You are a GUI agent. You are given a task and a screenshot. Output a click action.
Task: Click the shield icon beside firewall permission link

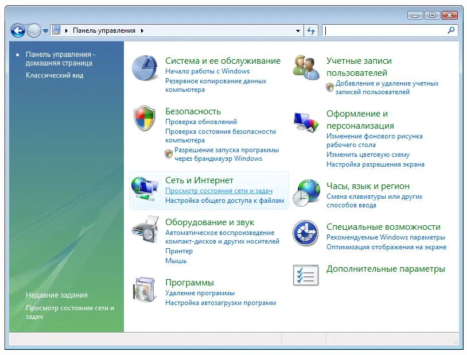point(169,153)
